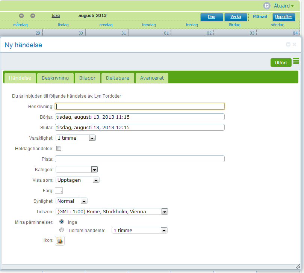The height and width of the screenshot is (273, 304).
Task: Open the Färg color picker swatch
Action: click(x=59, y=191)
